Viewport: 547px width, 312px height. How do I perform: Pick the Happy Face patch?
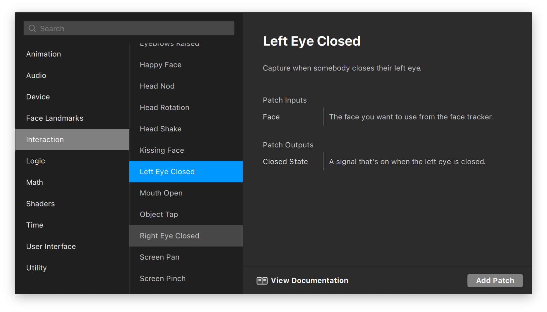click(x=160, y=65)
